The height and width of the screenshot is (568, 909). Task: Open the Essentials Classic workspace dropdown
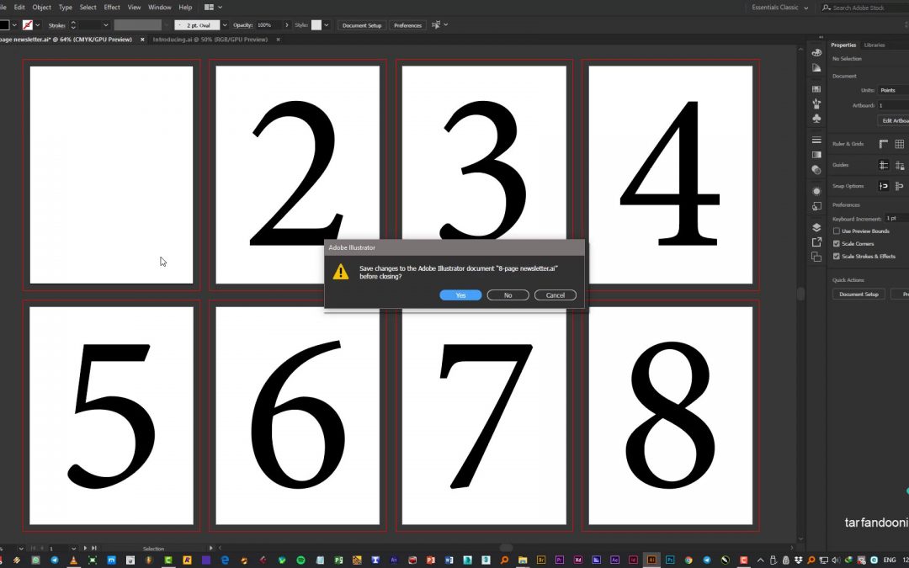tap(779, 8)
